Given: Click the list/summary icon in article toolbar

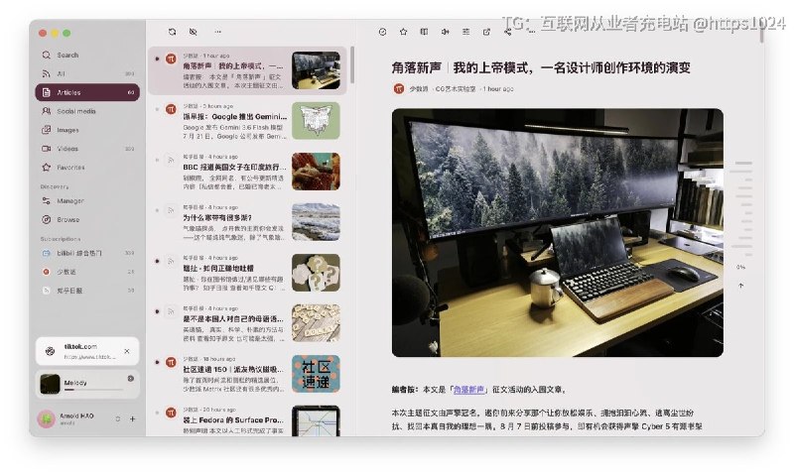Looking at the screenshot, I should coord(465,32).
